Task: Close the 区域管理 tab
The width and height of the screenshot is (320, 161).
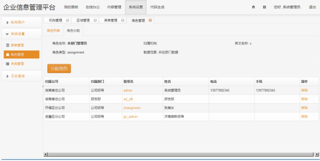Action: point(95,20)
